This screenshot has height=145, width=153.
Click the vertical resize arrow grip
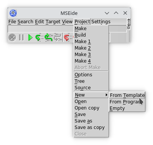(x=129, y=23)
